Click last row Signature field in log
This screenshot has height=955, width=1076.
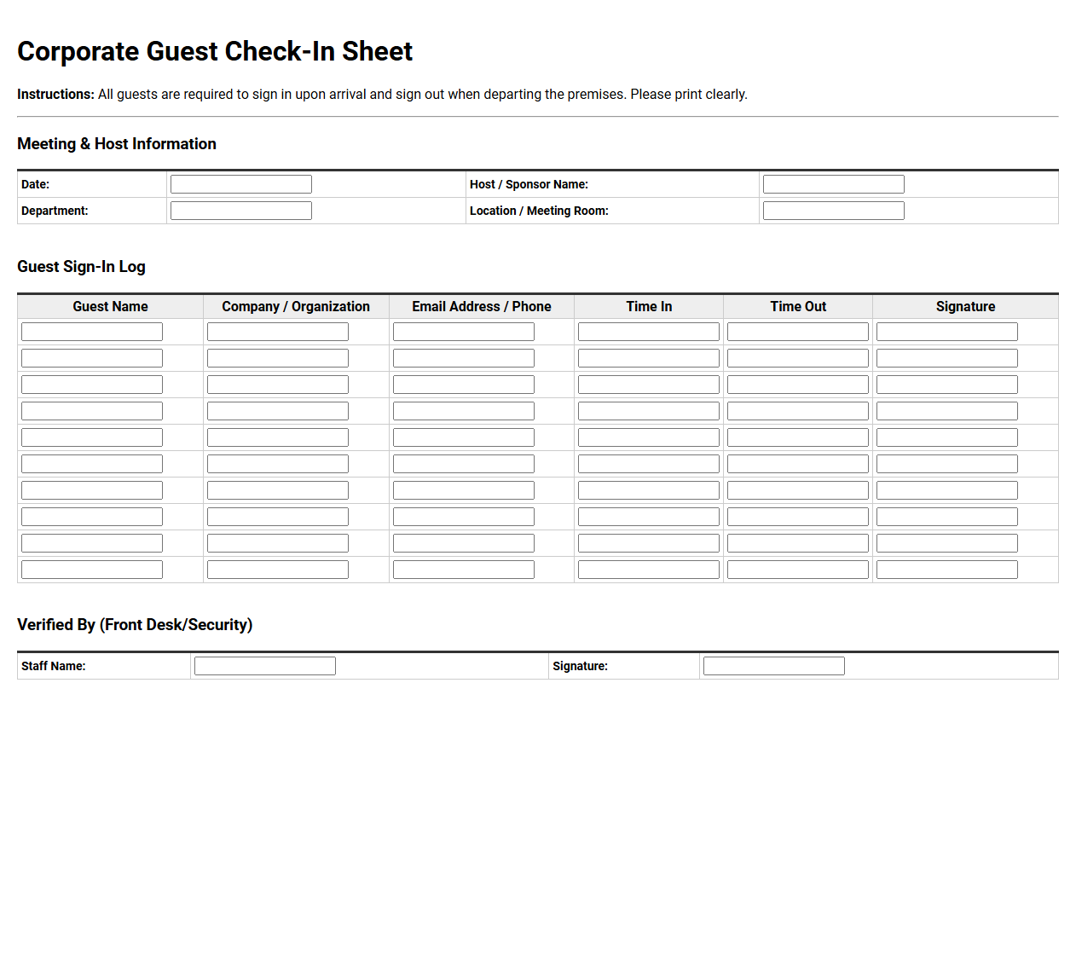947,570
